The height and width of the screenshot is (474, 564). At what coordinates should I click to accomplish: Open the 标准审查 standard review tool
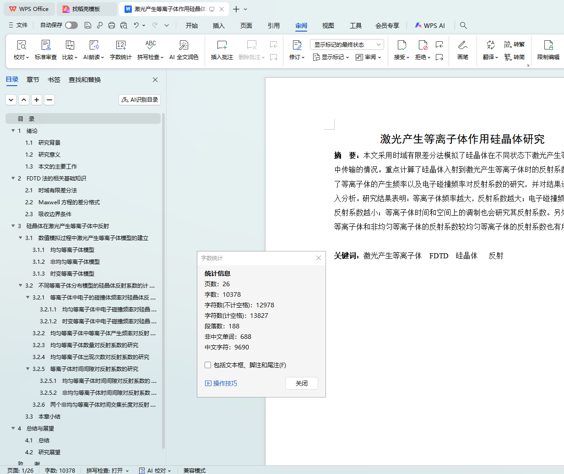pyautogui.click(x=46, y=50)
